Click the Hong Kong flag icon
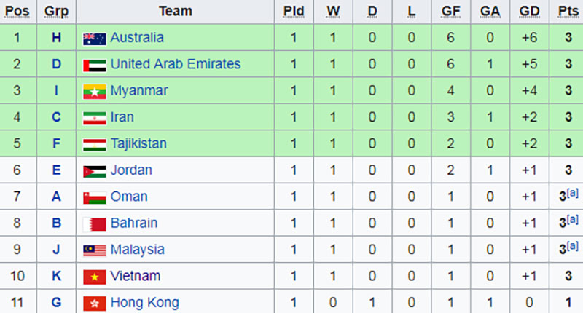 [95, 303]
